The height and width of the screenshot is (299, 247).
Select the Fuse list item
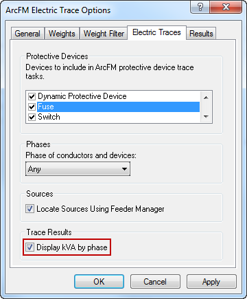pos(118,107)
